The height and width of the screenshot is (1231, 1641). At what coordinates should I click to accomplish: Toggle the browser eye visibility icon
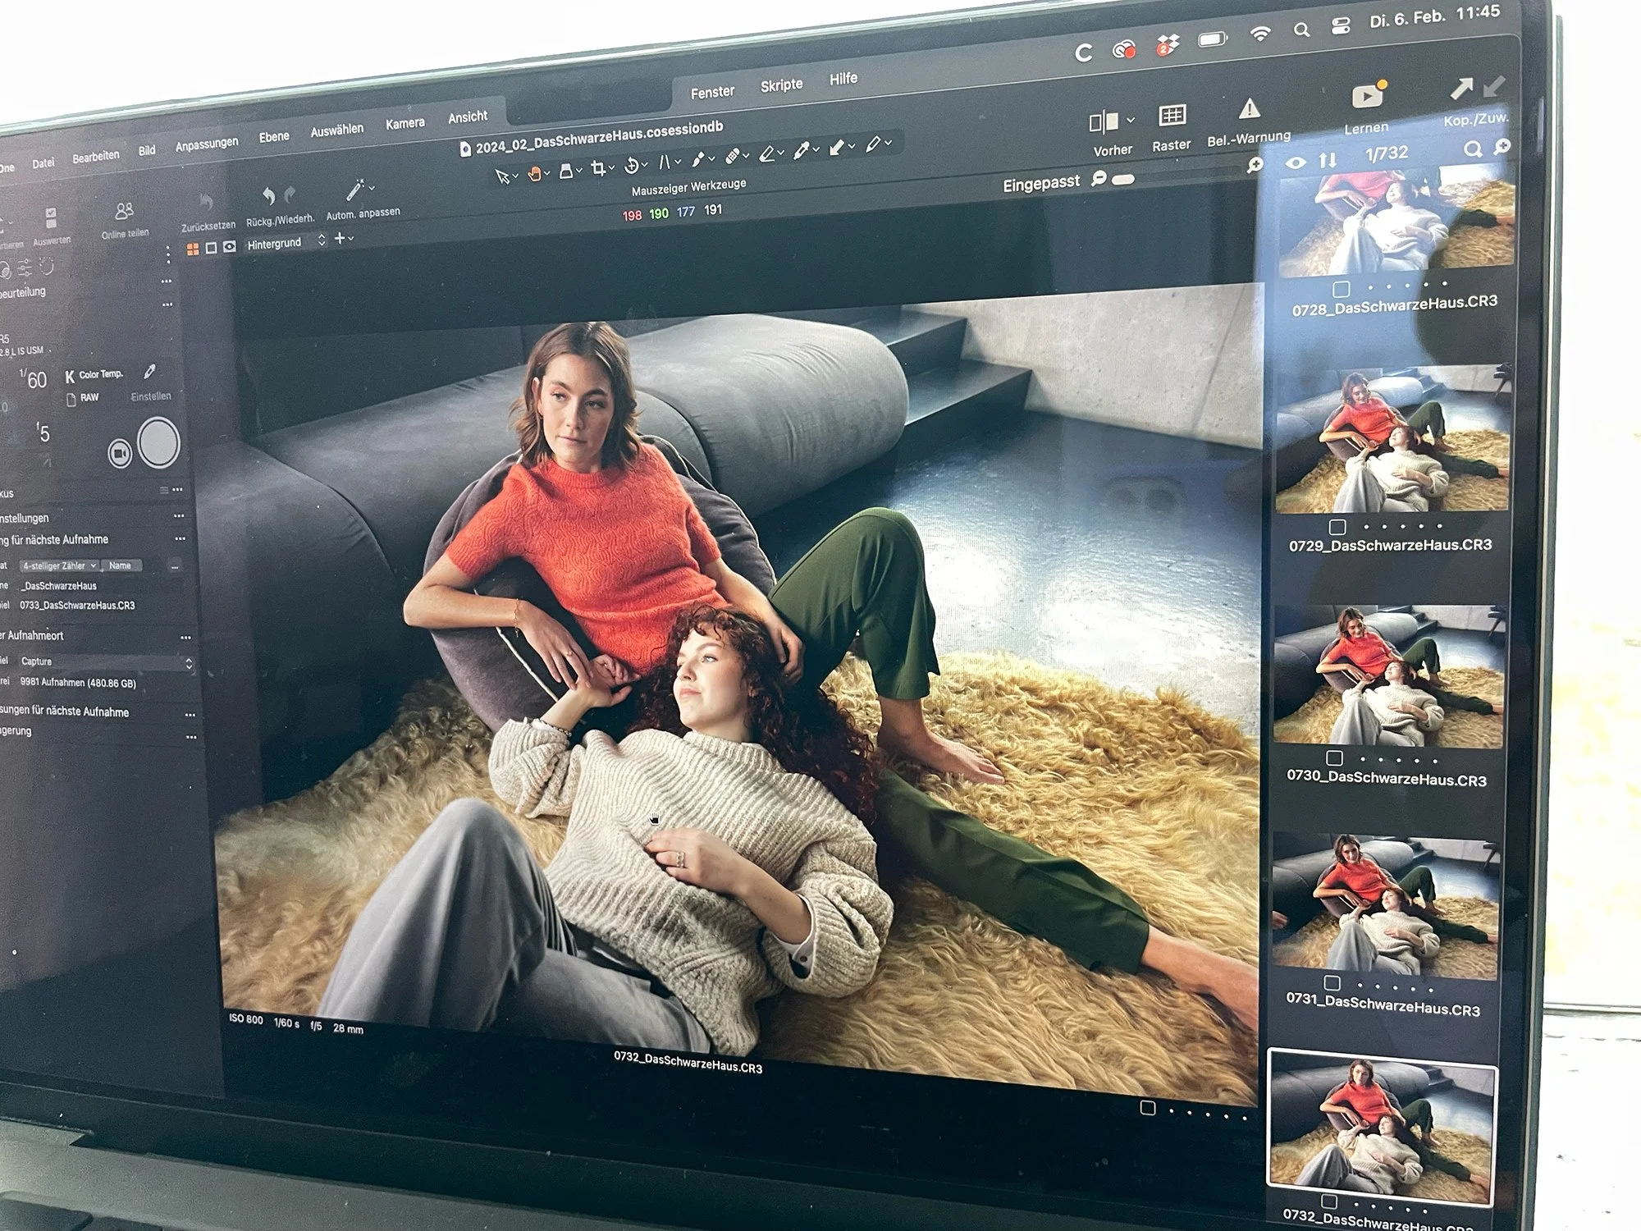[x=1295, y=162]
